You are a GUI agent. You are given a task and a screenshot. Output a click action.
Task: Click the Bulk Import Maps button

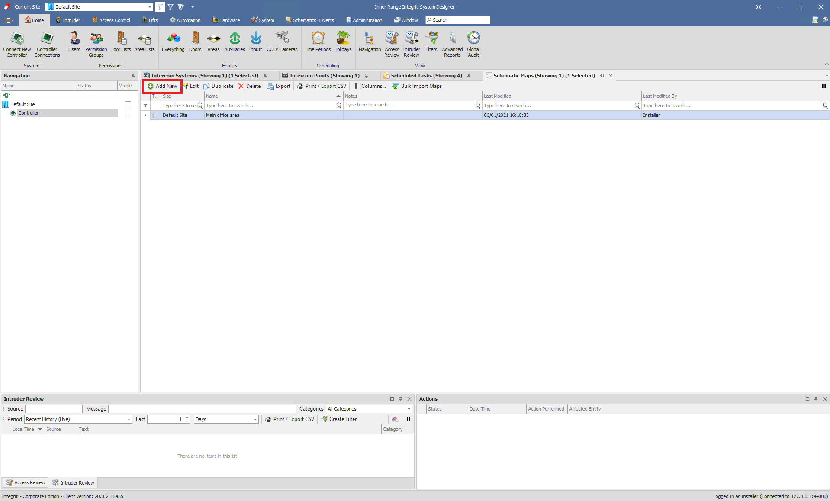417,86
